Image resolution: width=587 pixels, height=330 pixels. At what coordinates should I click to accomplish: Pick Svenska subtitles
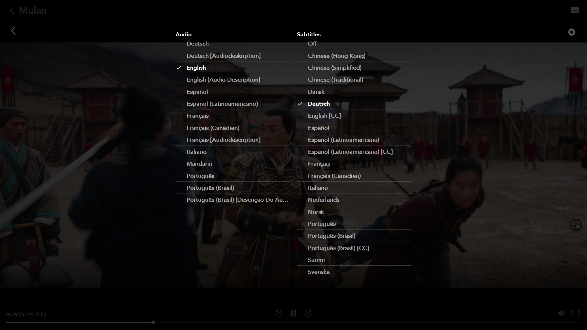pyautogui.click(x=318, y=272)
